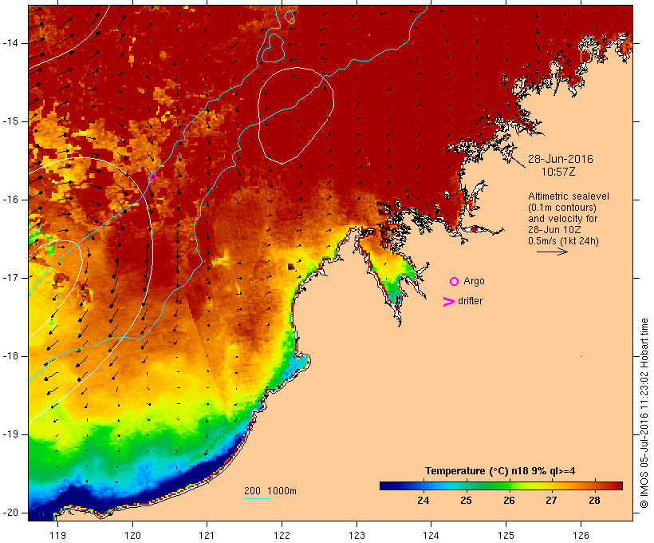Image resolution: width=654 pixels, height=543 pixels.
Task: Click the '200 1000m' bathymetry label
Action: [x=270, y=491]
